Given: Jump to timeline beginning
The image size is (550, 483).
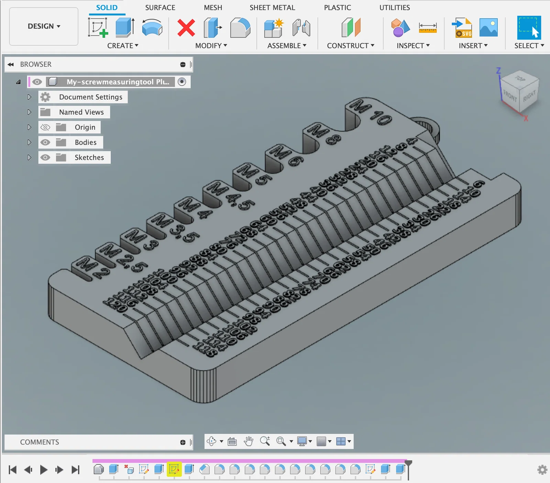Looking at the screenshot, I should (13, 470).
